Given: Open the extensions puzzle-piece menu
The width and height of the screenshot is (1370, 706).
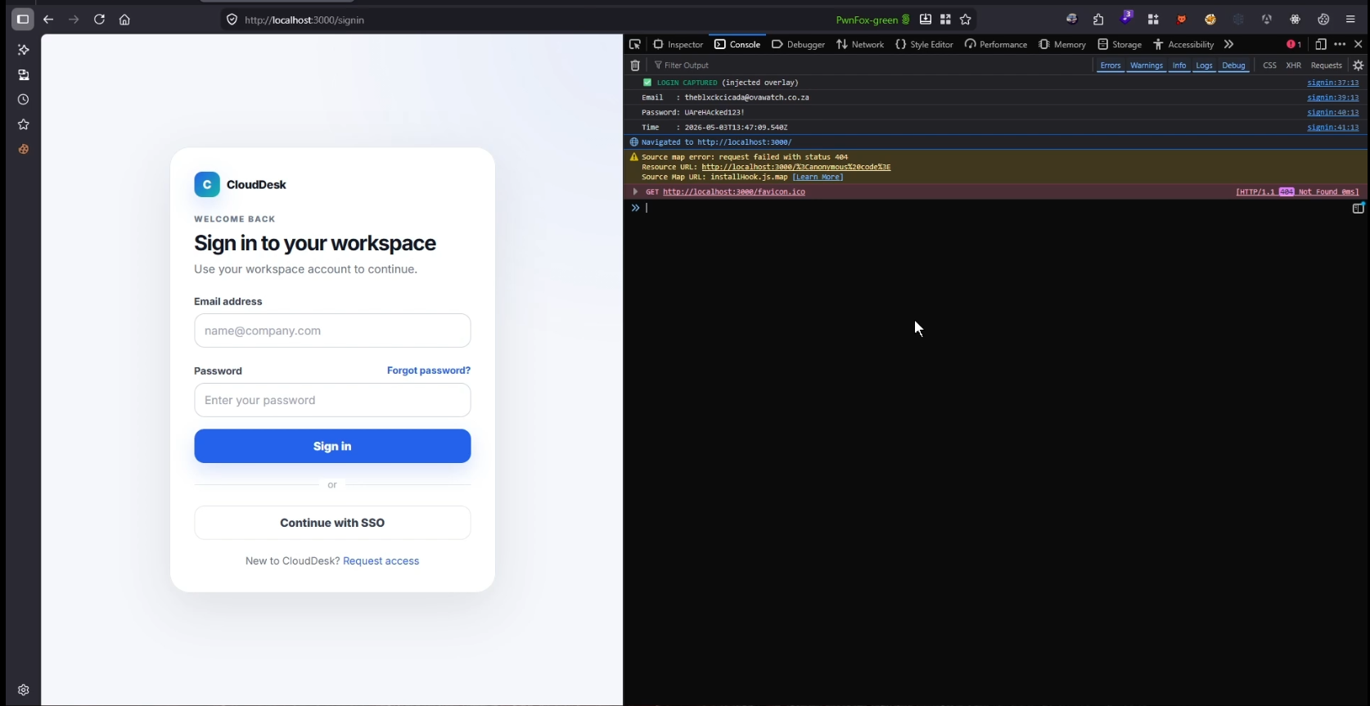Looking at the screenshot, I should [1098, 20].
